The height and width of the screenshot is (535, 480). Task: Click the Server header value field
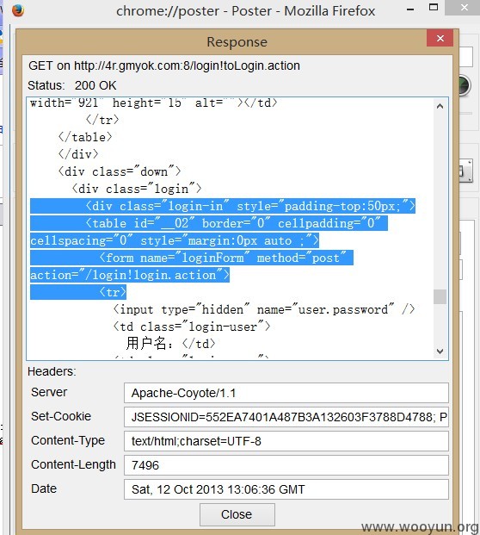[x=286, y=393]
